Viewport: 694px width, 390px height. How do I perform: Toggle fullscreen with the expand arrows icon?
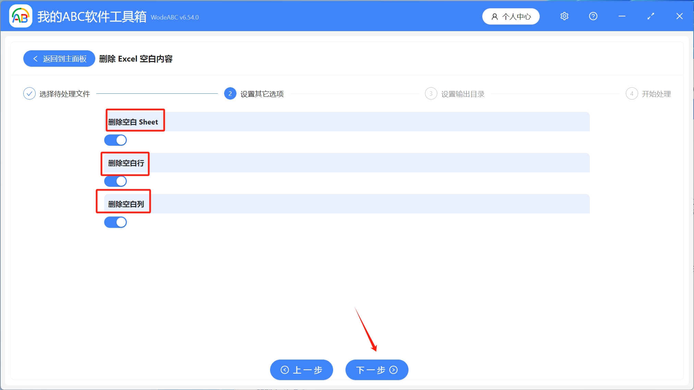[650, 16]
